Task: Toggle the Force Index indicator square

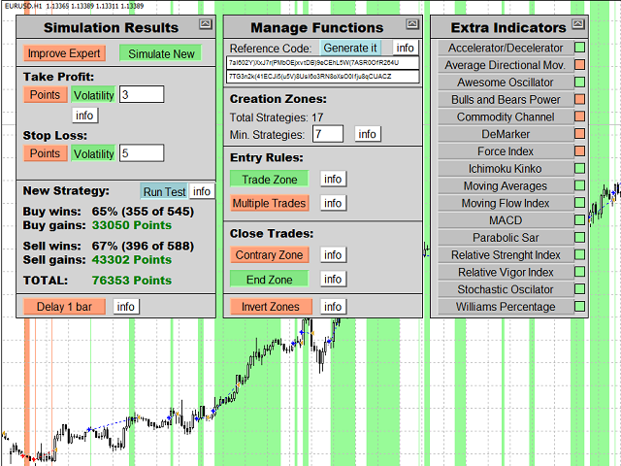Action: [x=579, y=150]
